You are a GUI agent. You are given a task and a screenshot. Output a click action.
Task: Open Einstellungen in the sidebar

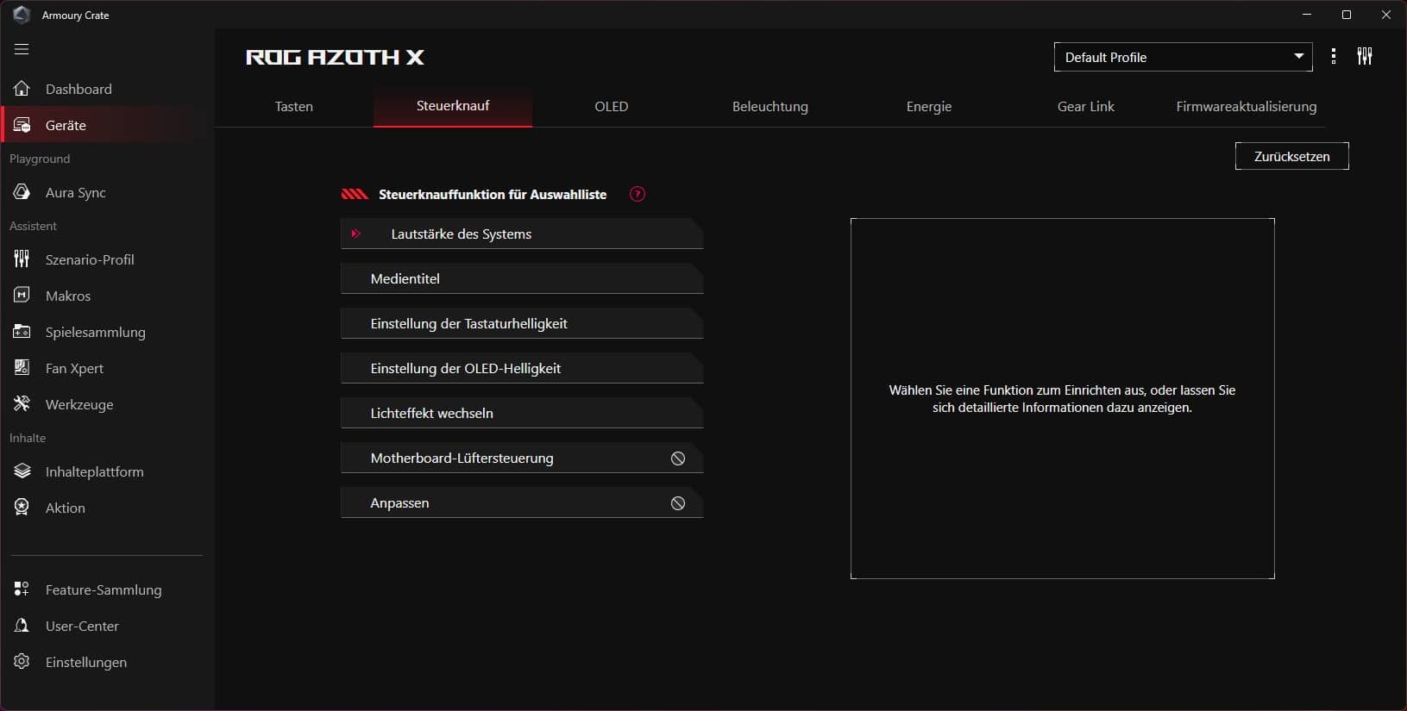[x=85, y=662]
